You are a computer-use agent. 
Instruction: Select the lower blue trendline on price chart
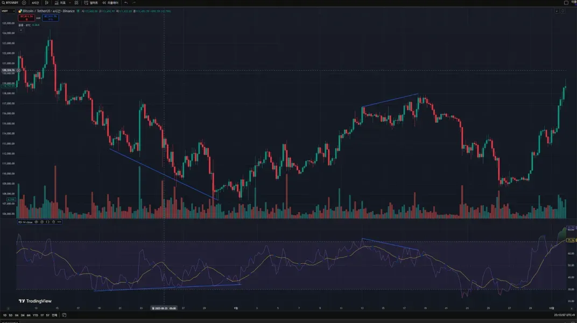(164, 174)
